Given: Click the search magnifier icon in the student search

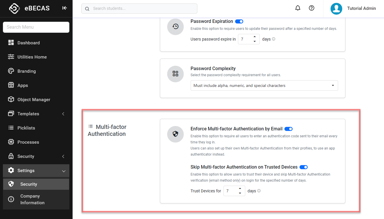Looking at the screenshot, I should [87, 9].
